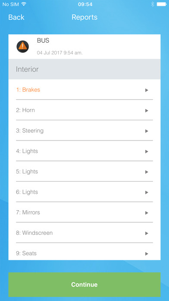Tap the orange warning alert icon

pyautogui.click(x=23, y=46)
